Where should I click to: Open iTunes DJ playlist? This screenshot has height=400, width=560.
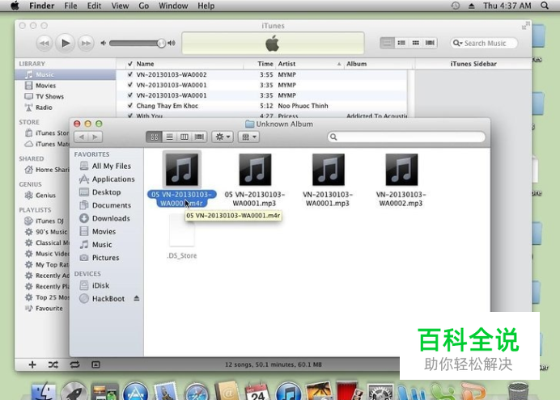[x=49, y=221]
